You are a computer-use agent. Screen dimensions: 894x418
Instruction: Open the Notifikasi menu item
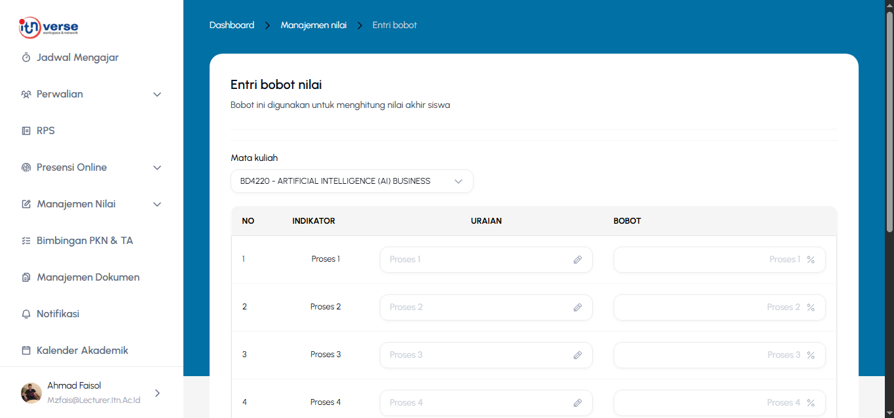pos(58,314)
